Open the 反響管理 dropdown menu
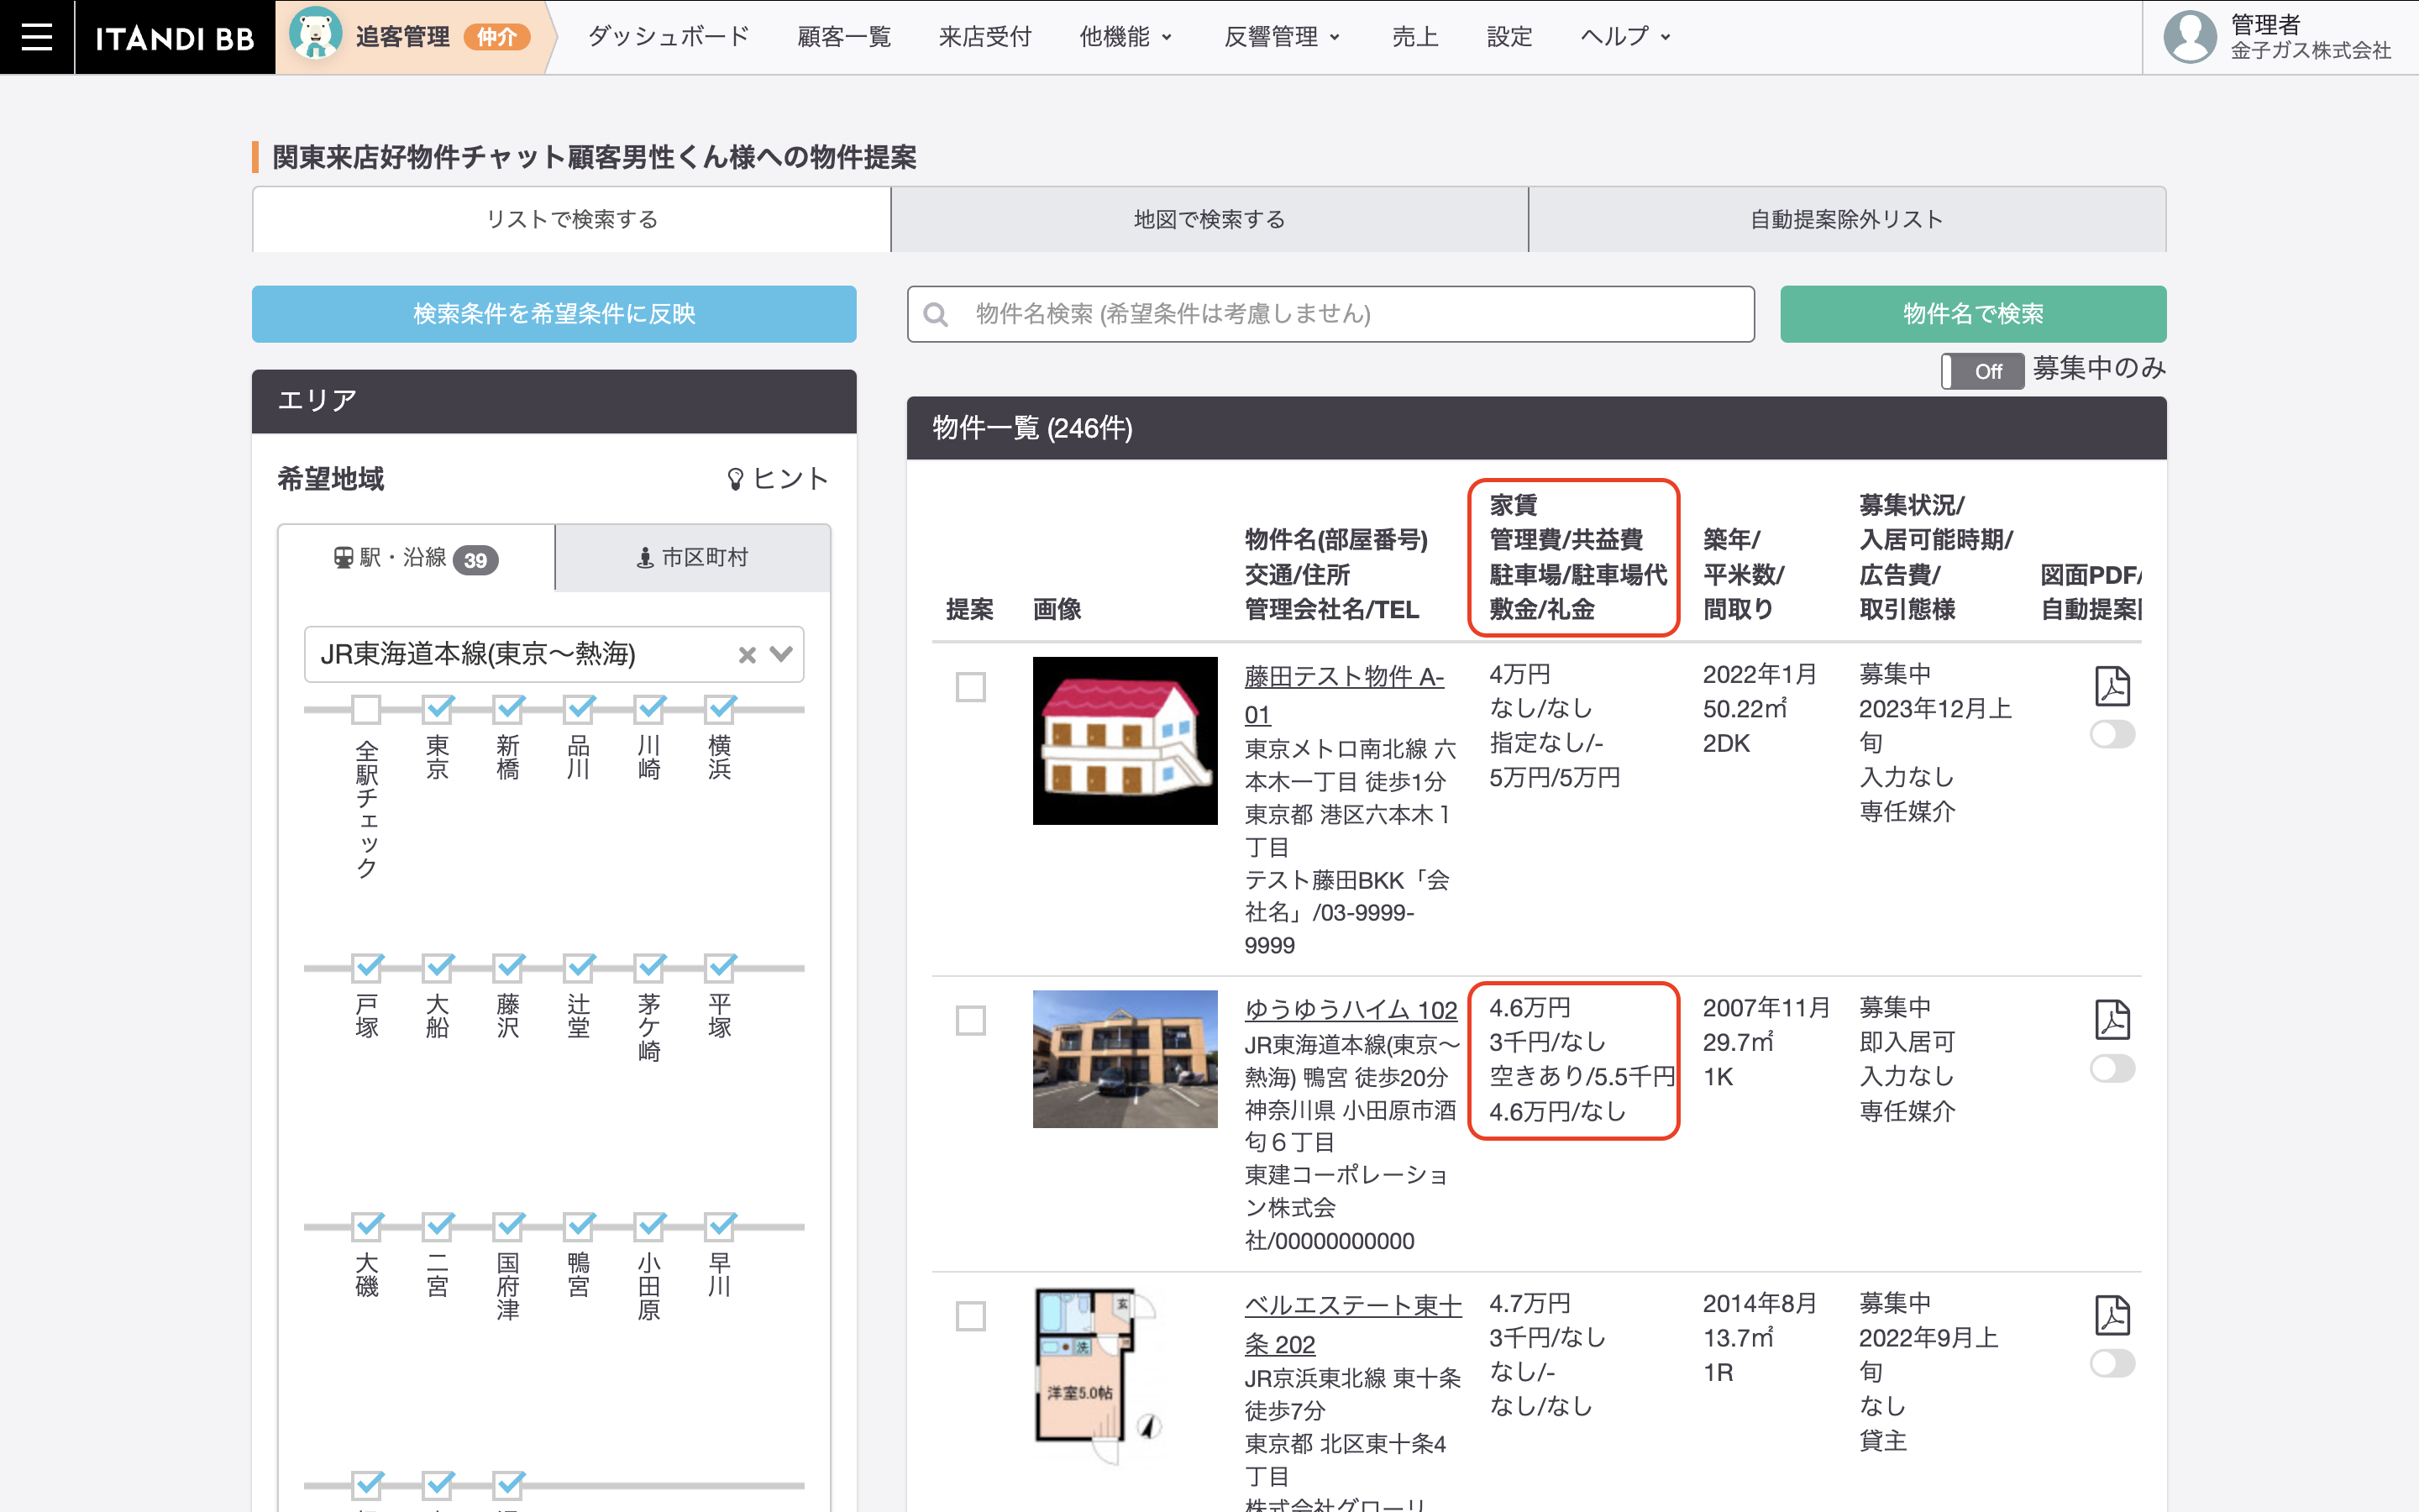Image resolution: width=2419 pixels, height=1512 pixels. click(1282, 37)
